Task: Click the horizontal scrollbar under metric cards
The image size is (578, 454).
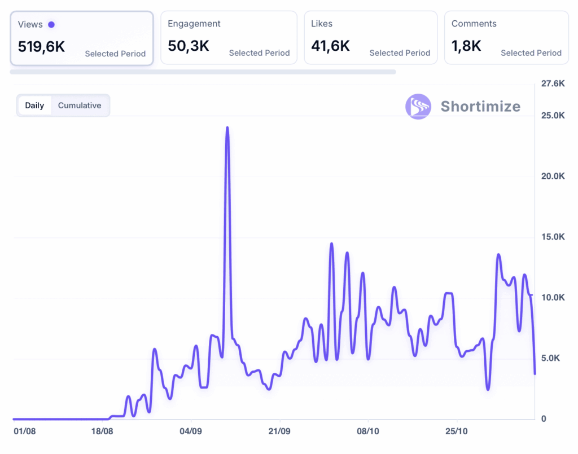Action: (203, 72)
